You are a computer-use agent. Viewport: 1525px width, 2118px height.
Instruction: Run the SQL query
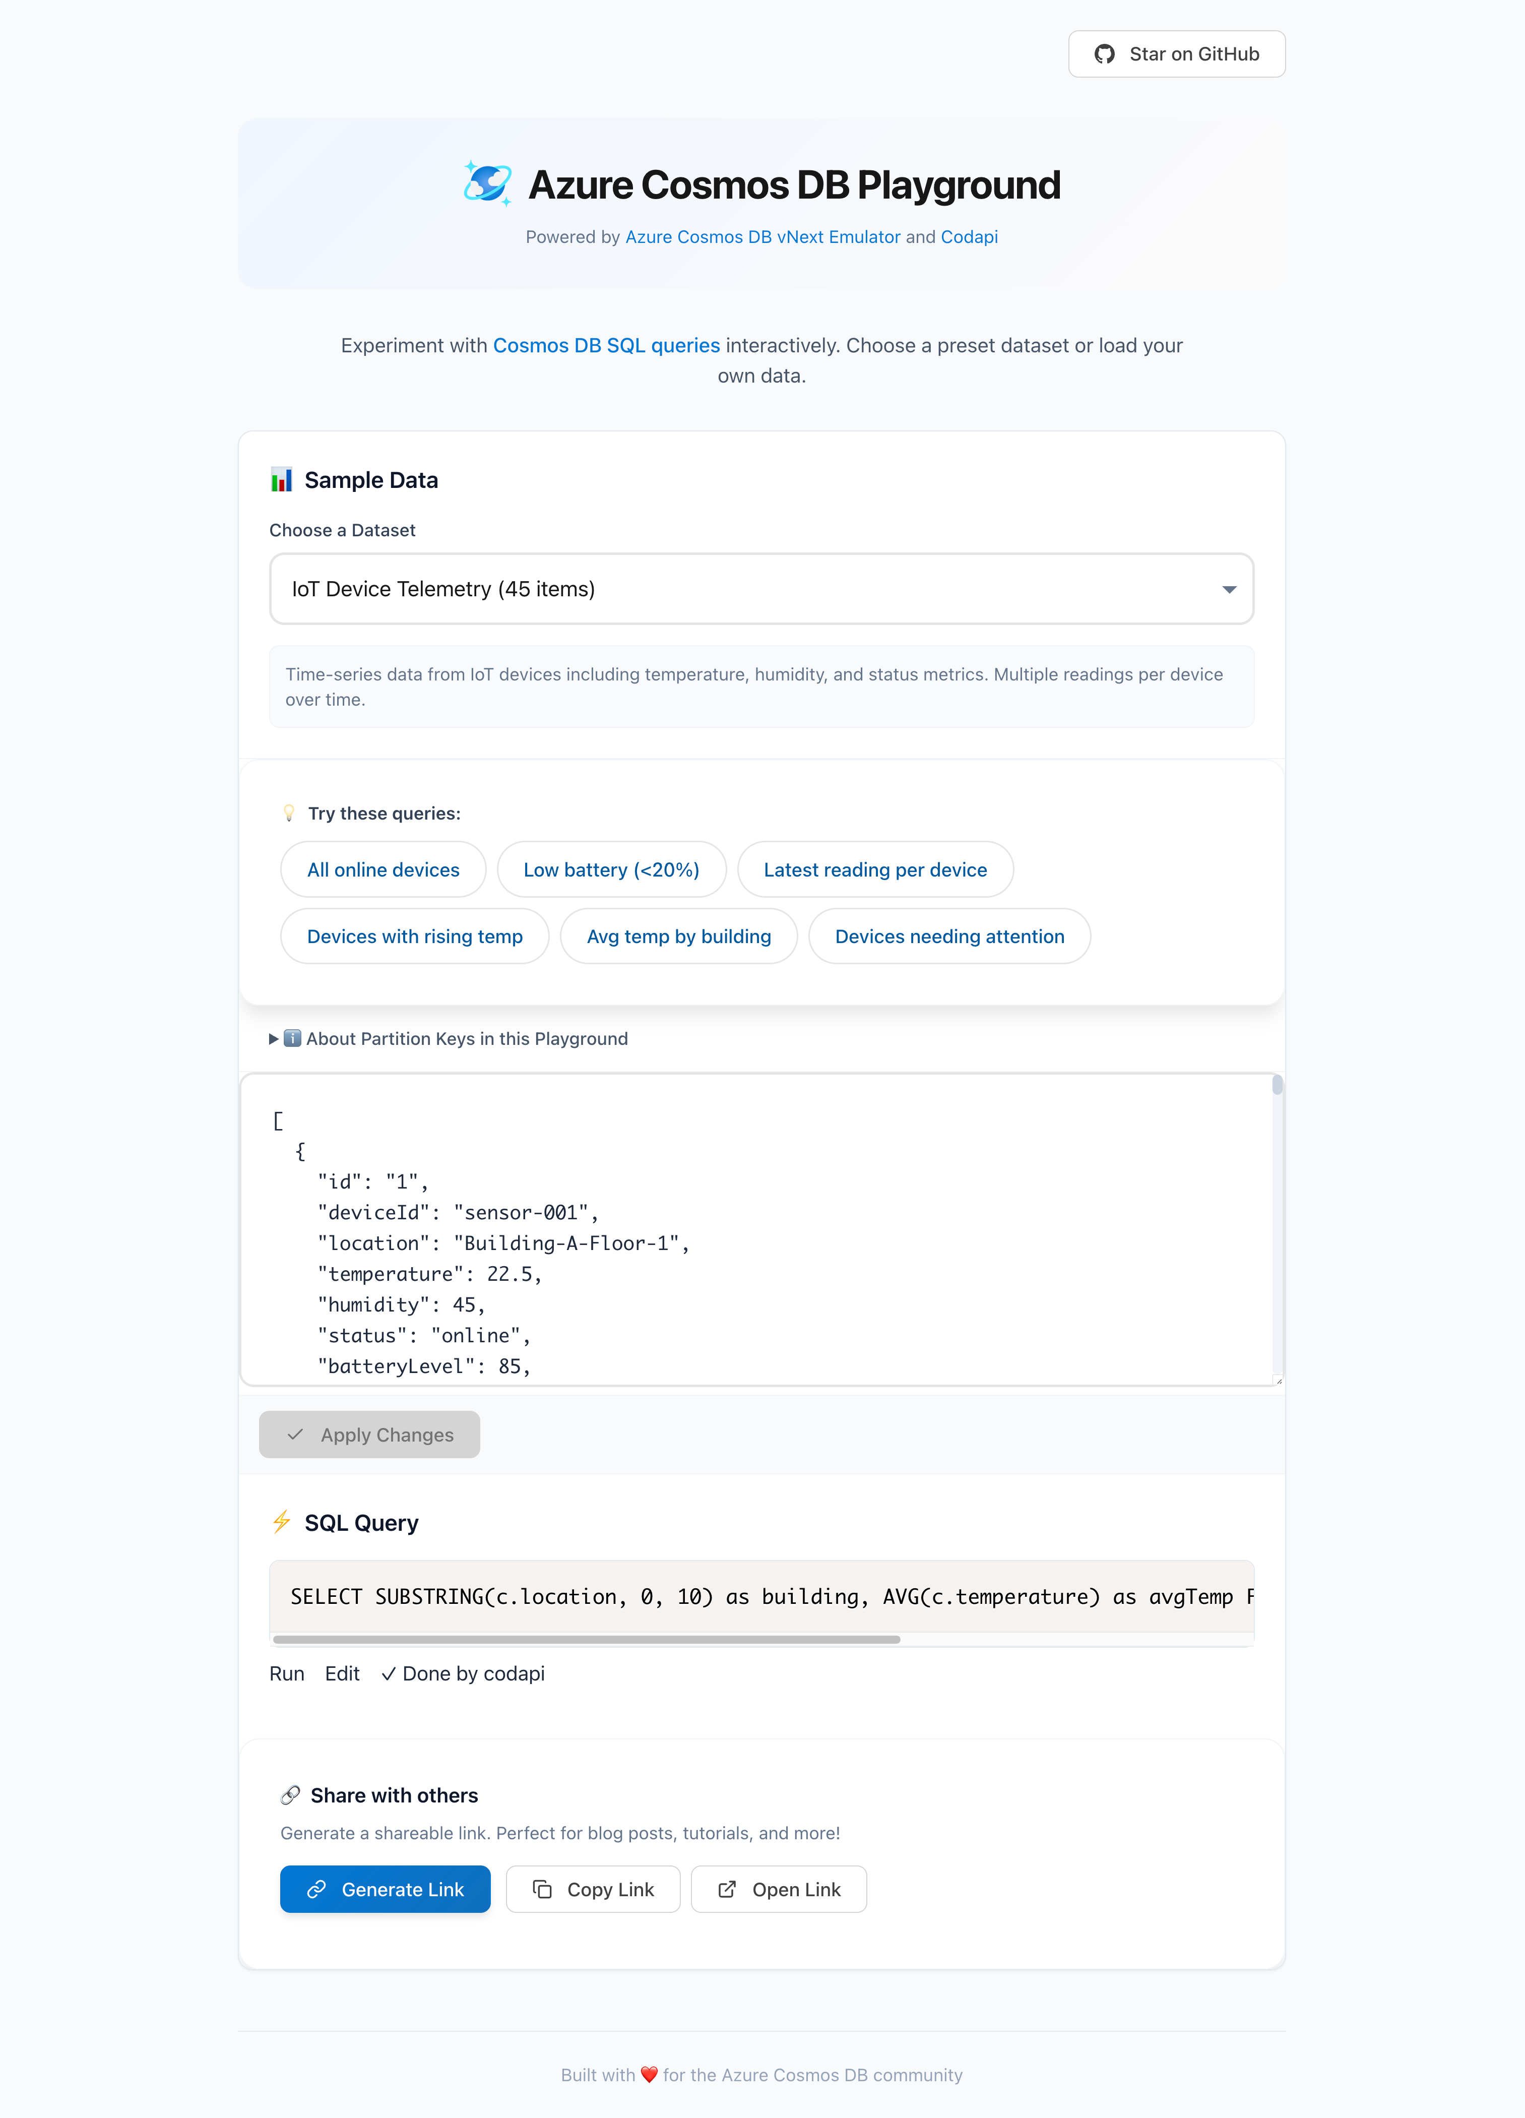coord(287,1673)
